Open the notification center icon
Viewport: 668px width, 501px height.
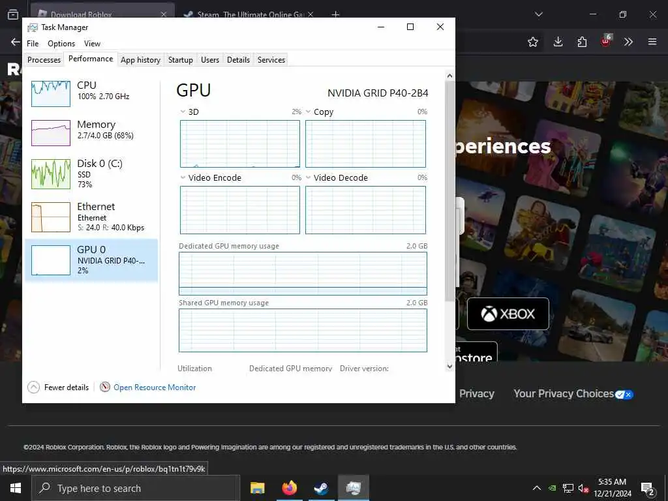tap(648, 489)
